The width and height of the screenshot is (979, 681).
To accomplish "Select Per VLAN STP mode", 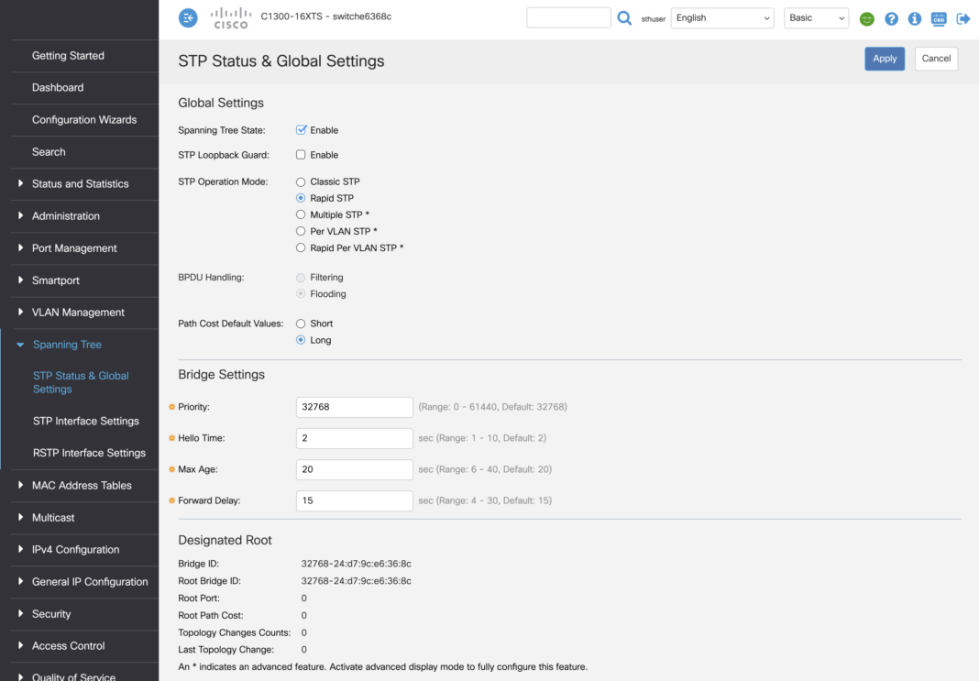I will pos(301,231).
